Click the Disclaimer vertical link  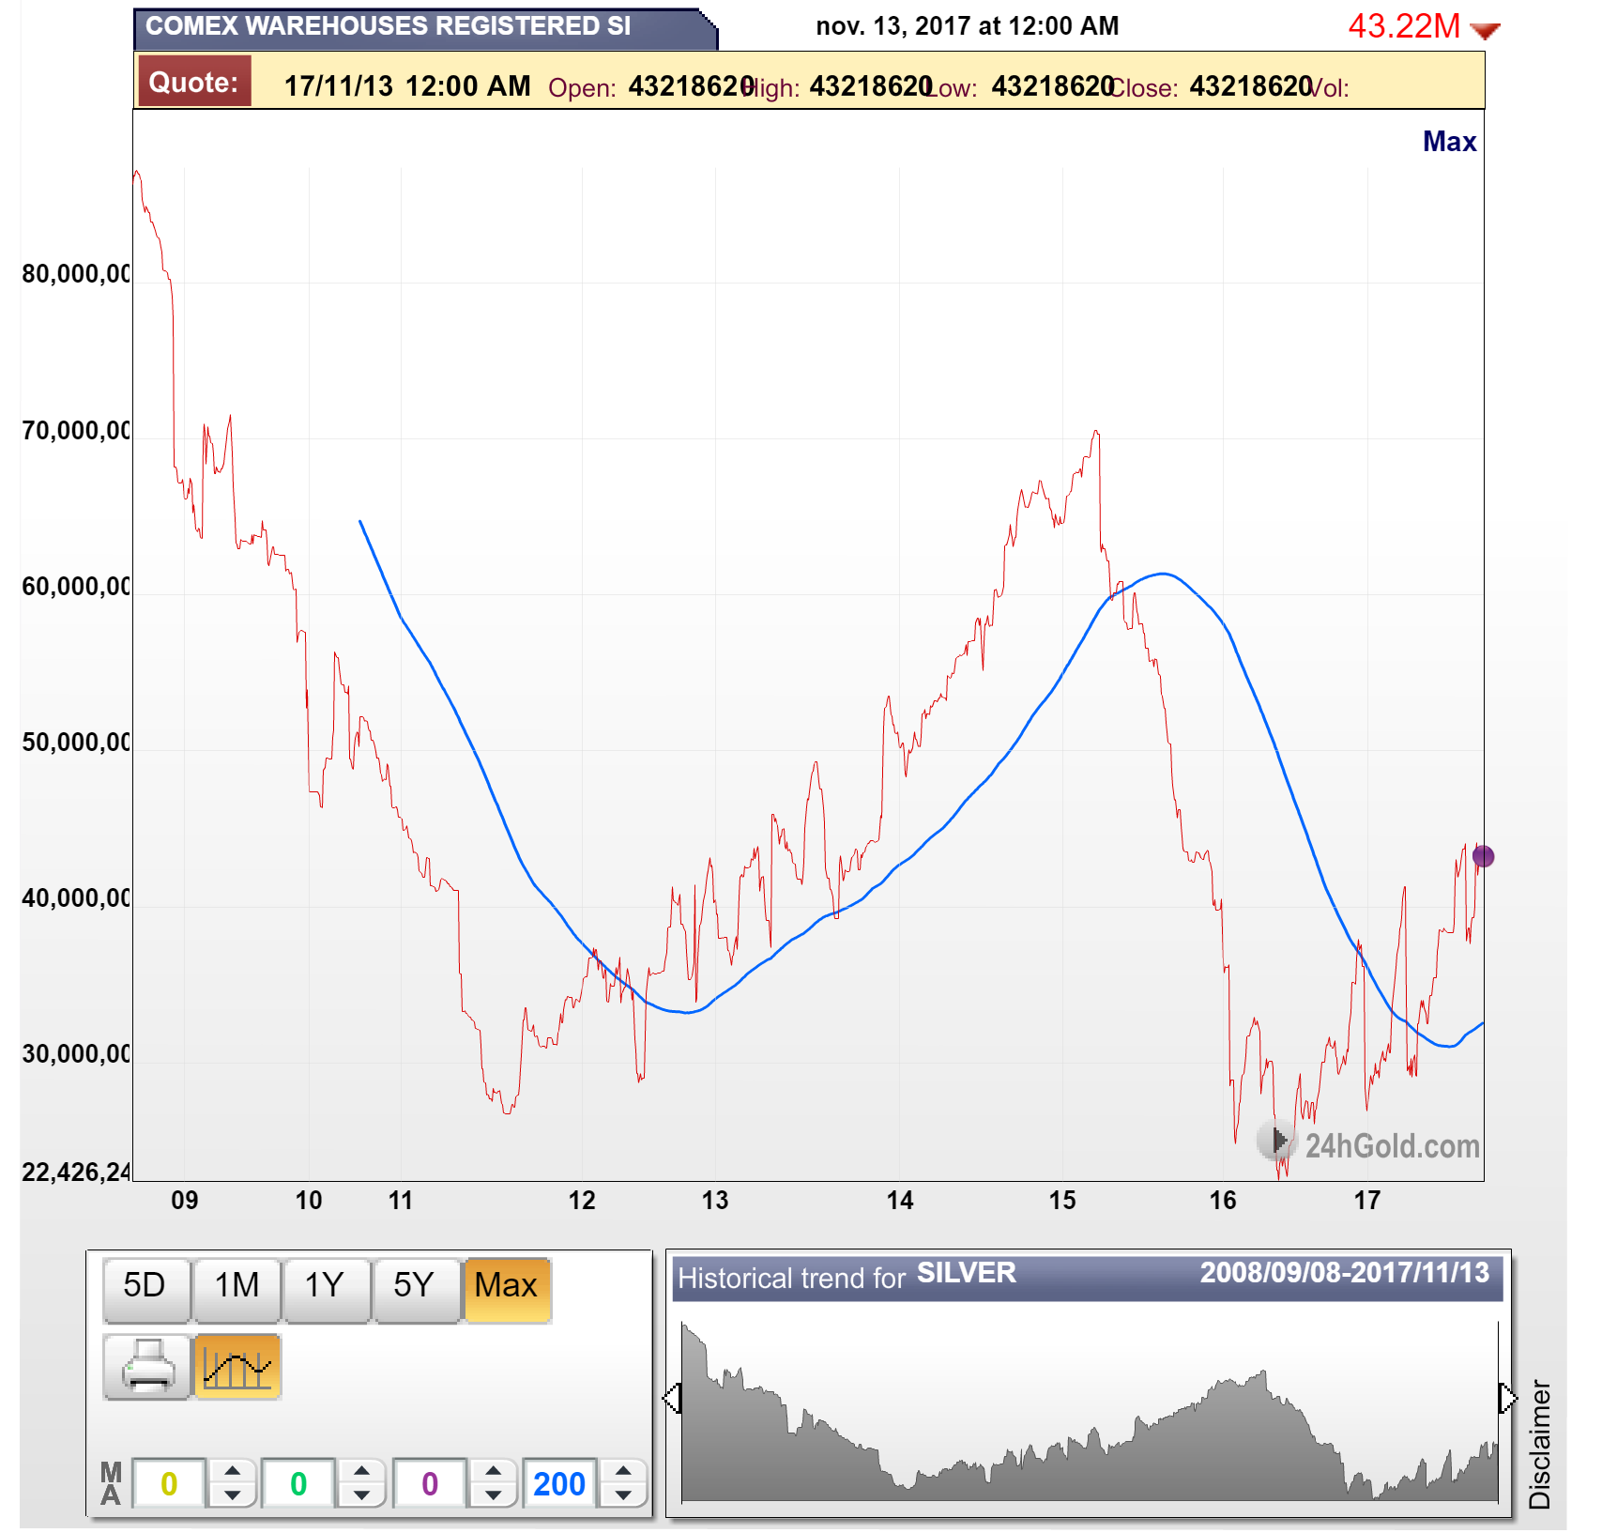[x=1539, y=1444]
